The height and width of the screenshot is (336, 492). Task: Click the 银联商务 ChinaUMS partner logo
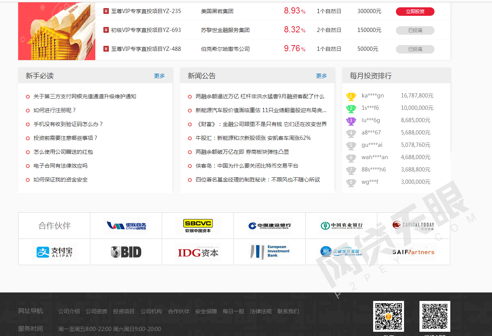126,226
